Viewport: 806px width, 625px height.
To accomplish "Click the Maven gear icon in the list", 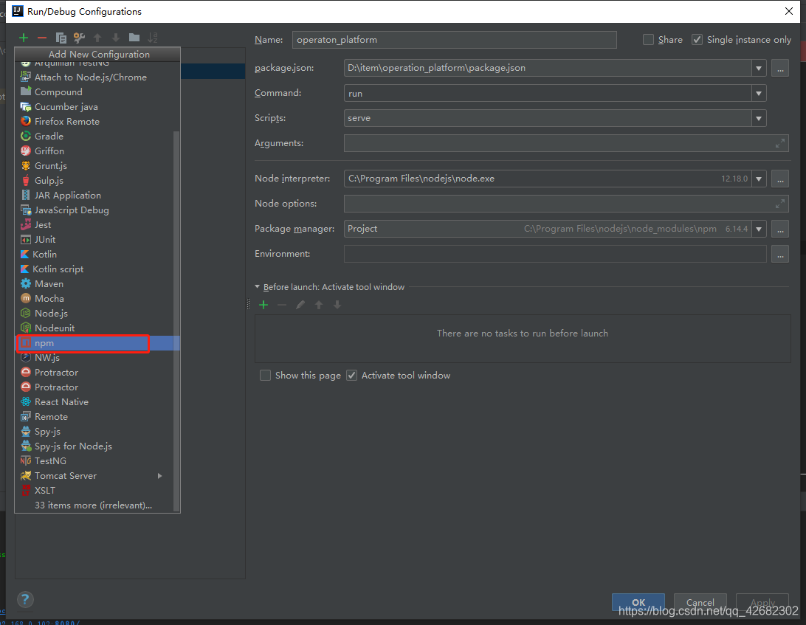I will pos(26,283).
